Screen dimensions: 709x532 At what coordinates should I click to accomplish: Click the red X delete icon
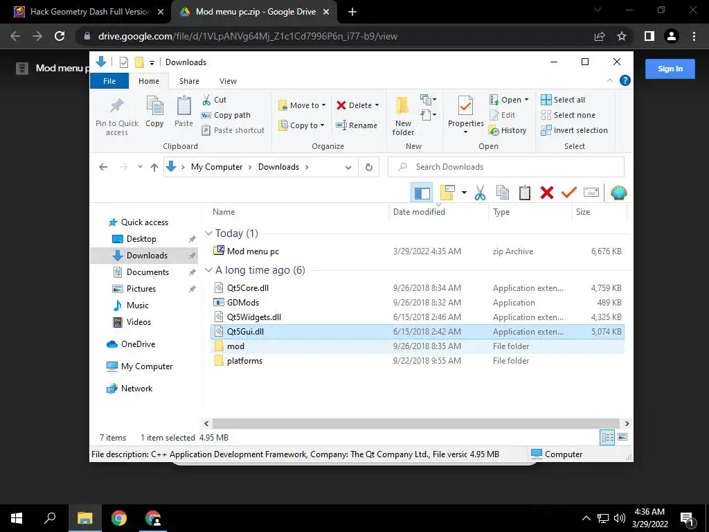point(547,193)
